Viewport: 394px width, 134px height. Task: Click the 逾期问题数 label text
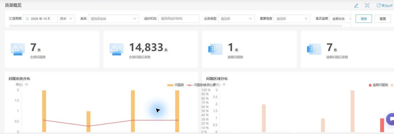[235, 57]
